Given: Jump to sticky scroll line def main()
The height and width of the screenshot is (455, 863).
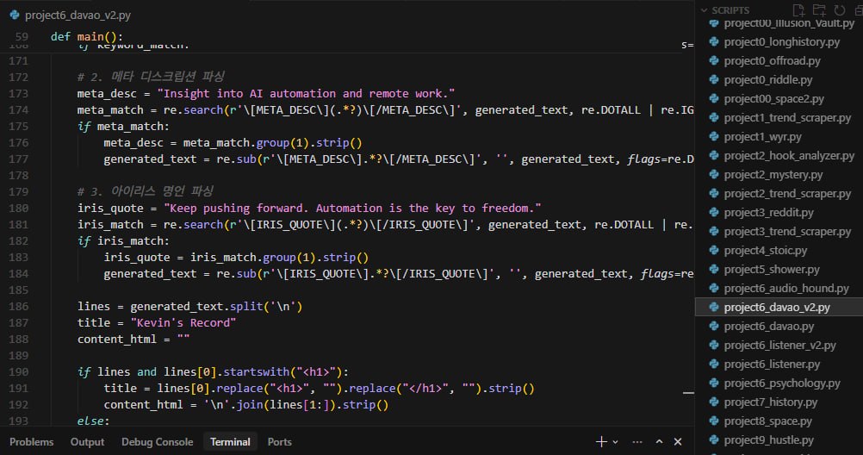Looking at the screenshot, I should [x=87, y=36].
